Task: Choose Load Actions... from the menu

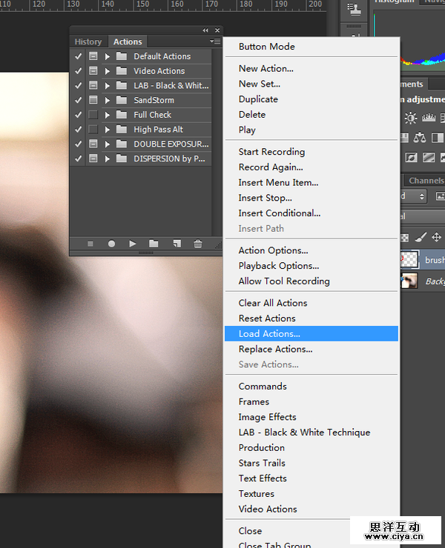Action: point(269,334)
